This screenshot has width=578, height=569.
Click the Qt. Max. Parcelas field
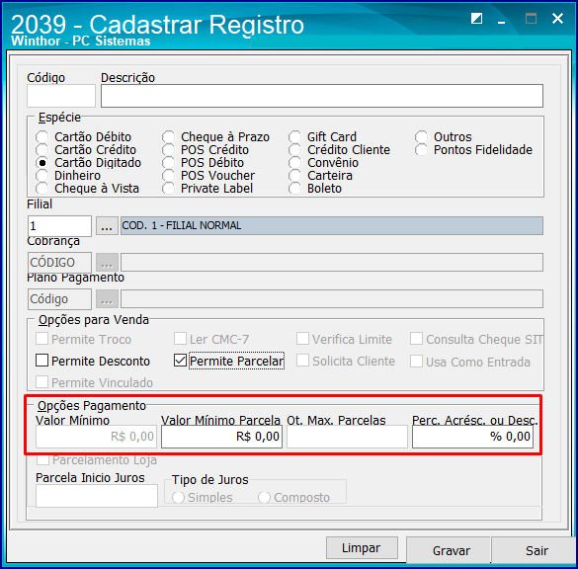(347, 437)
